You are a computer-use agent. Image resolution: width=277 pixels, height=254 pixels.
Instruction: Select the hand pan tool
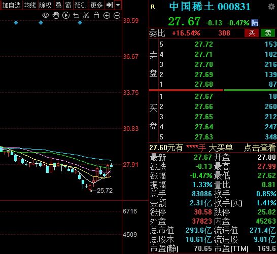(56, 16)
